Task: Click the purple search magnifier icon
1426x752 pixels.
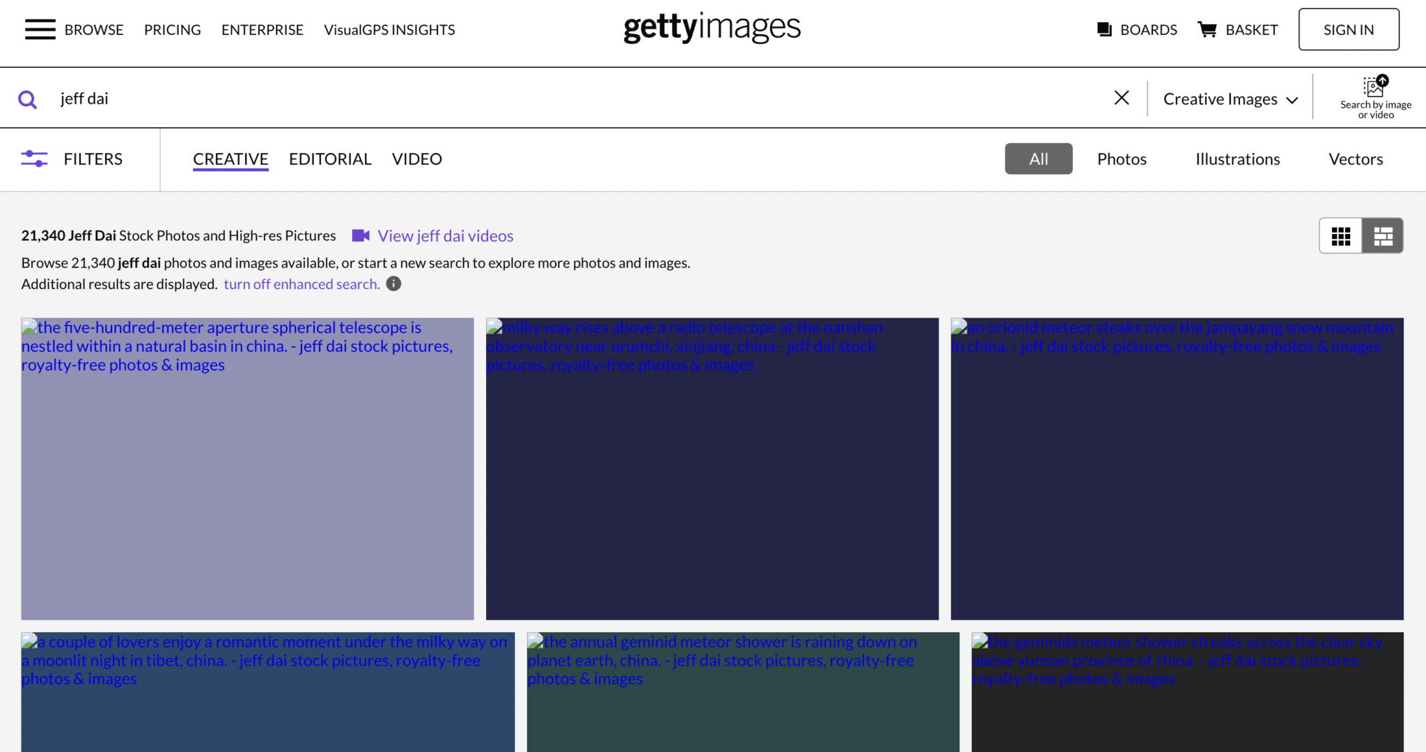Action: pyautogui.click(x=27, y=100)
